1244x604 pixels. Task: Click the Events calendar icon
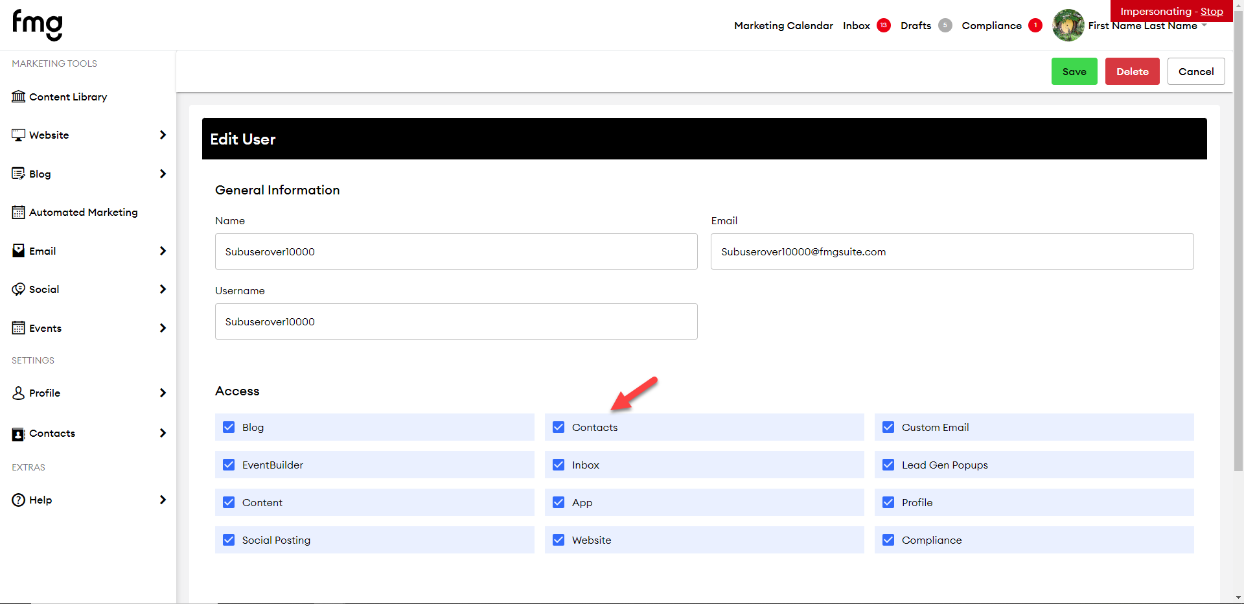coord(19,328)
